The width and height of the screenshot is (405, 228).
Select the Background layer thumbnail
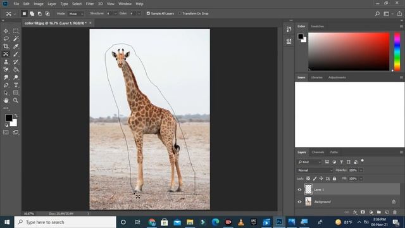[308, 201]
